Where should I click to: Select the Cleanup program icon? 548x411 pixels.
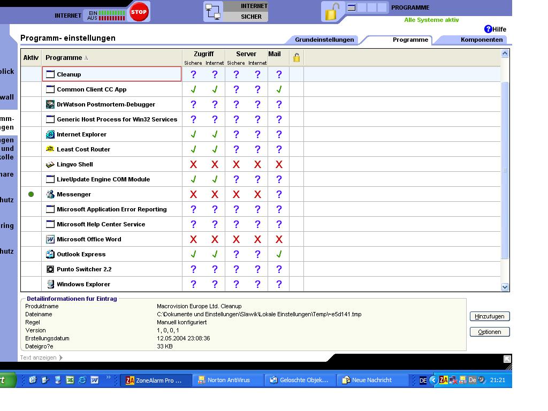tap(50, 74)
